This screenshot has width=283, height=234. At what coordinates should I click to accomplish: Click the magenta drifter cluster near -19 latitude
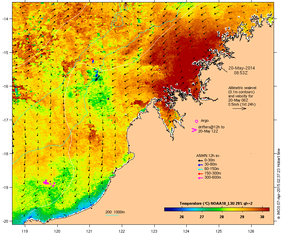(x=49, y=183)
